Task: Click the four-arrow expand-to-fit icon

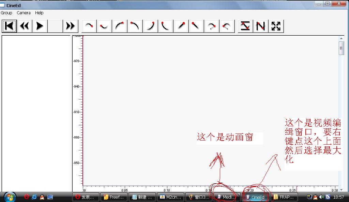Action: click(276, 26)
